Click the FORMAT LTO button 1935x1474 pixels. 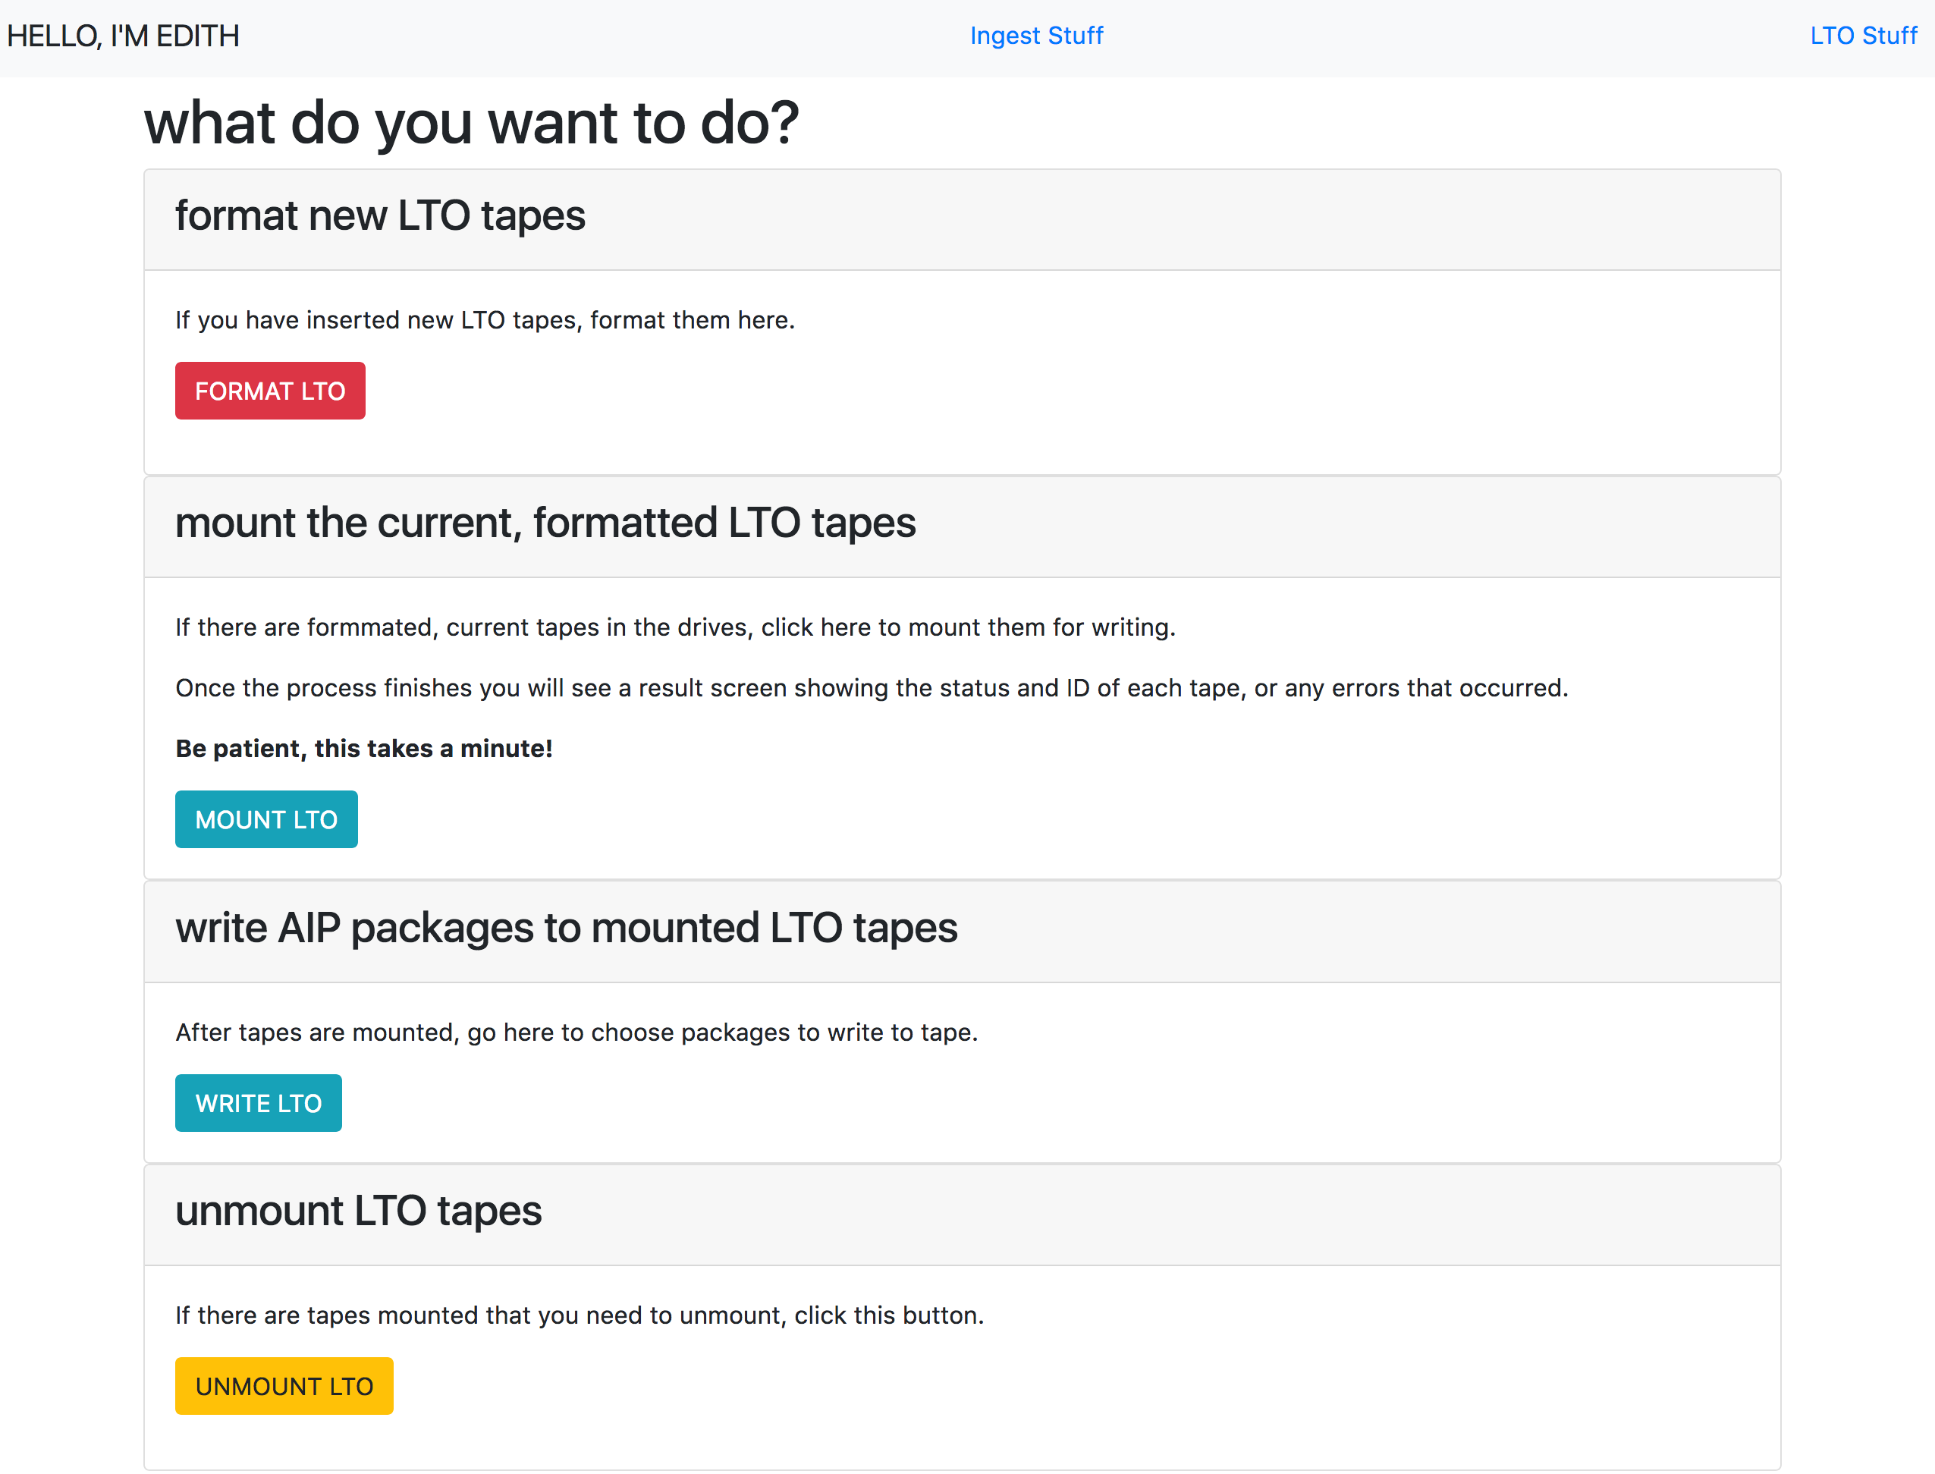270,391
